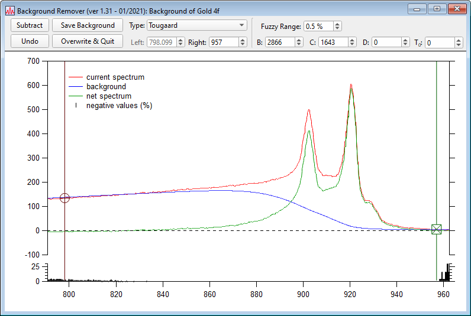Click the Fuzzy Range input field
471x316 pixels.
tap(318, 27)
